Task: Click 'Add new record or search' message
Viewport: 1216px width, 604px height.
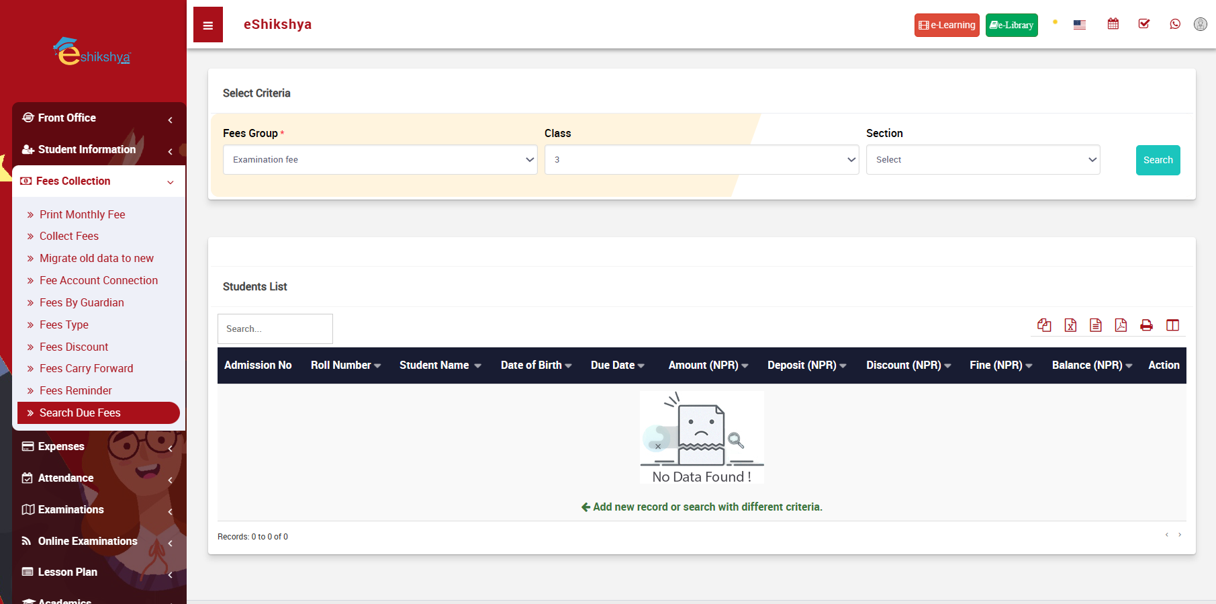Action: pos(702,507)
